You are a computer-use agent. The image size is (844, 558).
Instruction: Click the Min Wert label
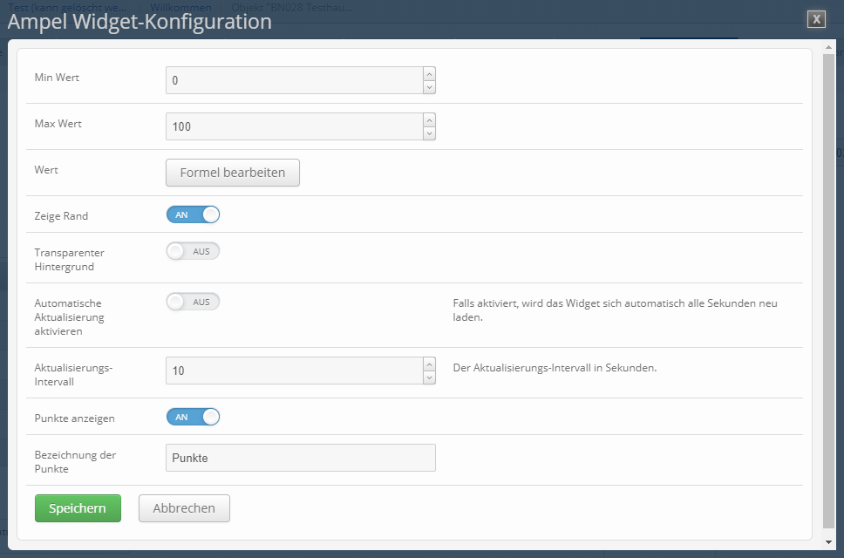click(x=57, y=78)
